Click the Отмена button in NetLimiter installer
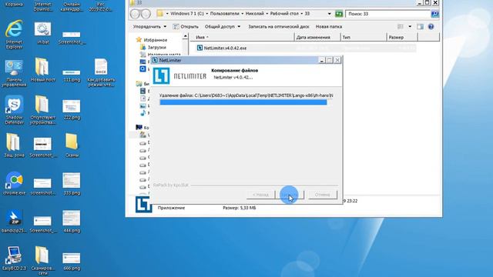 tap(322, 195)
